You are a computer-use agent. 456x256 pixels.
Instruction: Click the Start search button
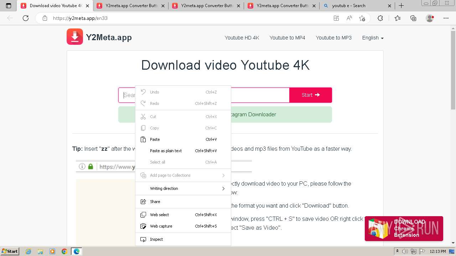point(311,95)
